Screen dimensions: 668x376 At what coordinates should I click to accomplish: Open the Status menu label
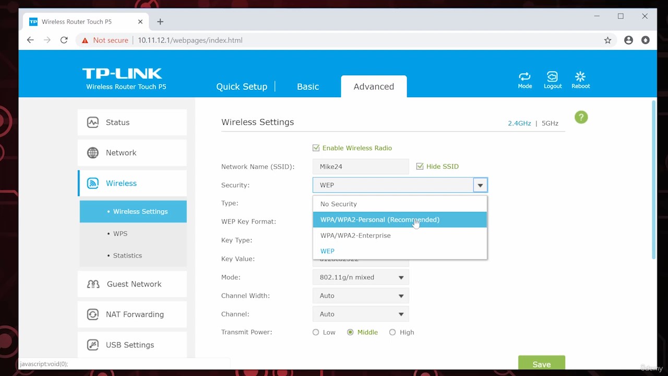coord(117,122)
